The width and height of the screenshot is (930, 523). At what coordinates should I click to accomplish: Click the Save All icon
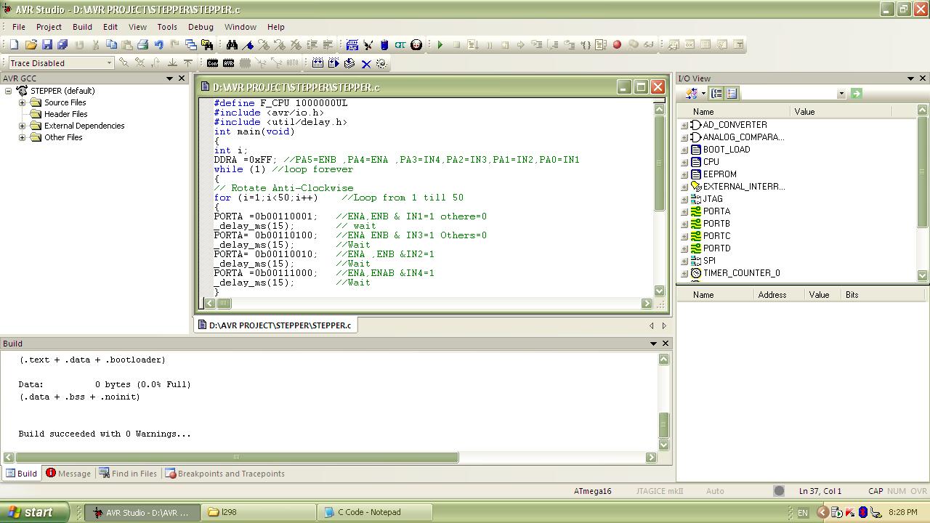pos(62,44)
